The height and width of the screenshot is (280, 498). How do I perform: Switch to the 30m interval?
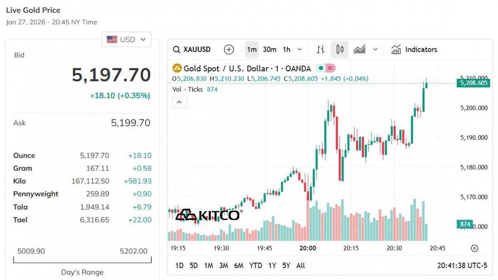269,50
